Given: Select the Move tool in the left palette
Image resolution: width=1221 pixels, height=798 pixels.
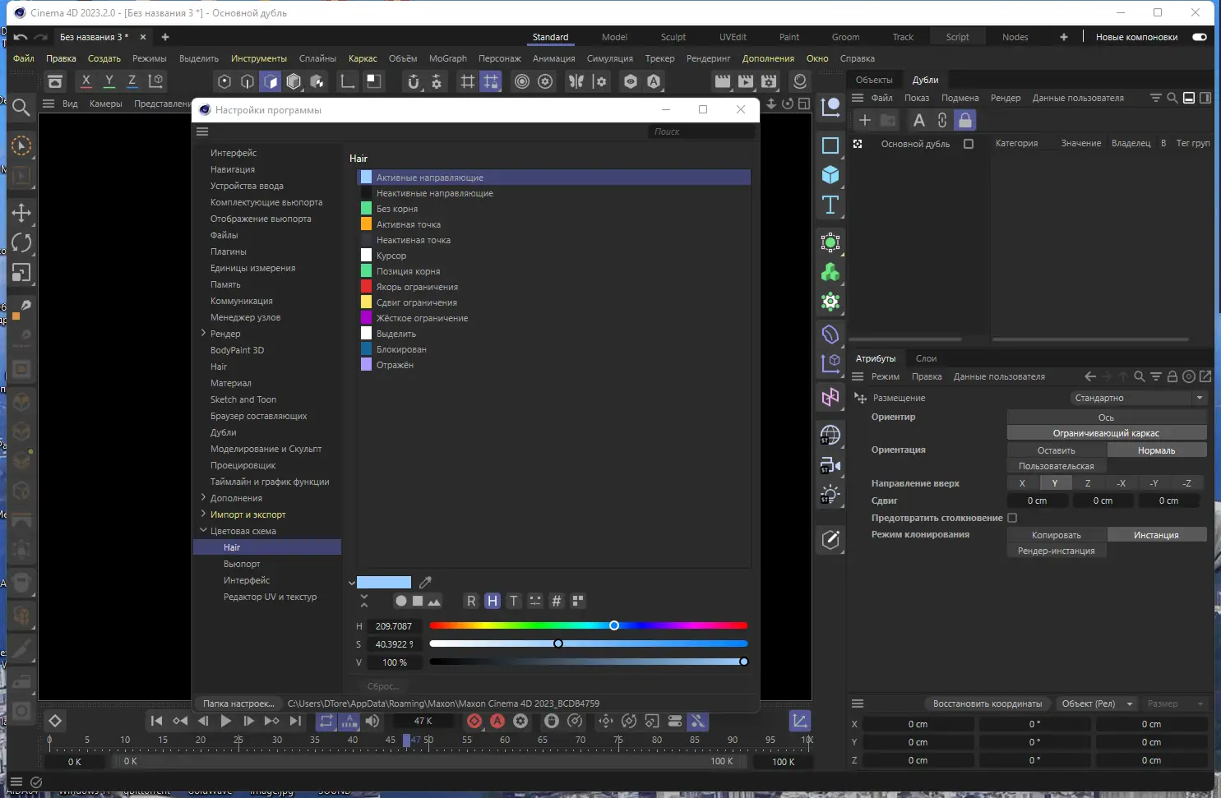Looking at the screenshot, I should 21,213.
